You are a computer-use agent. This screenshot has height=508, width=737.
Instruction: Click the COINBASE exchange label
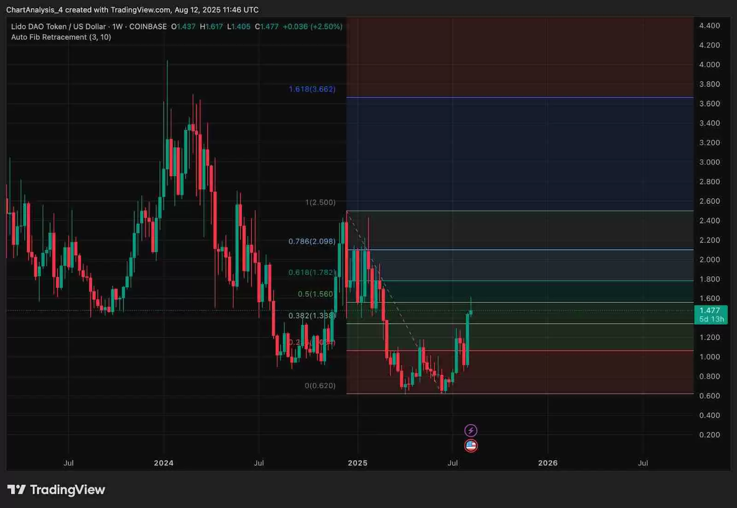148,27
